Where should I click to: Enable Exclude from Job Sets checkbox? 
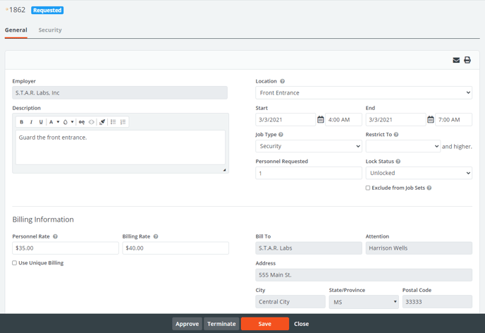[368, 188]
